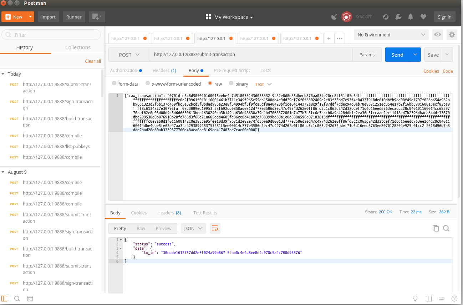
Task: Select the form-data body type
Action: click(x=114, y=83)
